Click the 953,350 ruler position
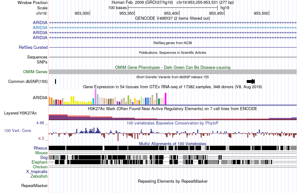 coord(127,13)
